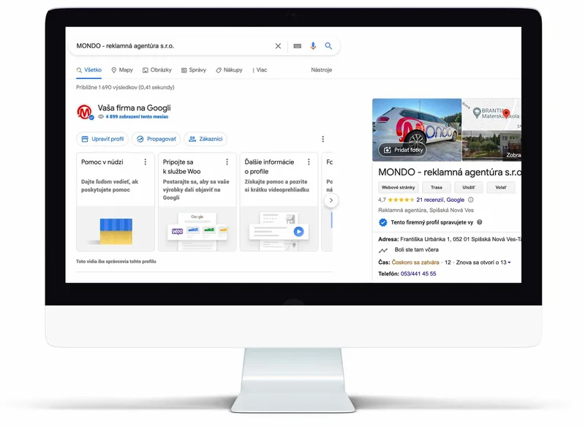Viewport: 585px width, 427px height.
Task: Click the red map pin marker
Action: [x=506, y=113]
